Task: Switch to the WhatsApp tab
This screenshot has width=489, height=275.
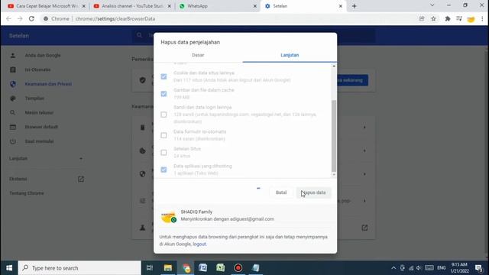Action: (217, 6)
